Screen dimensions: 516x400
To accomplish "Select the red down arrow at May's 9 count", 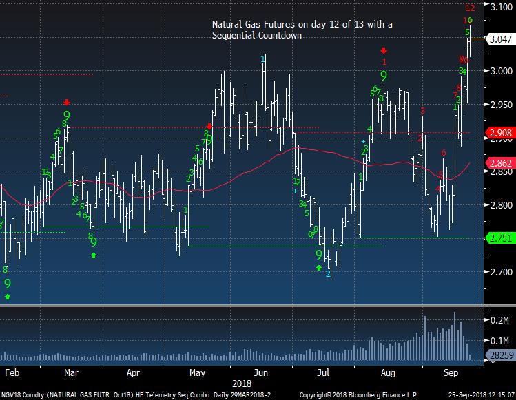I will pos(209,127).
